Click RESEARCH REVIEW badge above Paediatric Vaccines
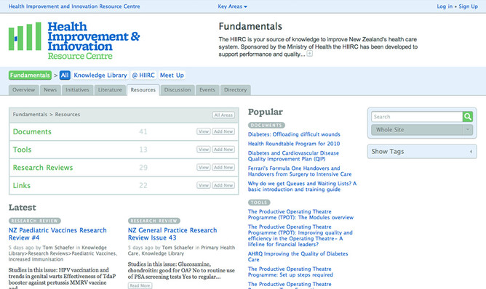 coord(35,221)
